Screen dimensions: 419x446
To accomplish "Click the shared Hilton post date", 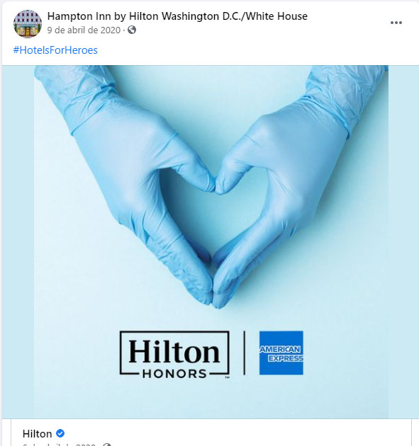I will [x=59, y=445].
